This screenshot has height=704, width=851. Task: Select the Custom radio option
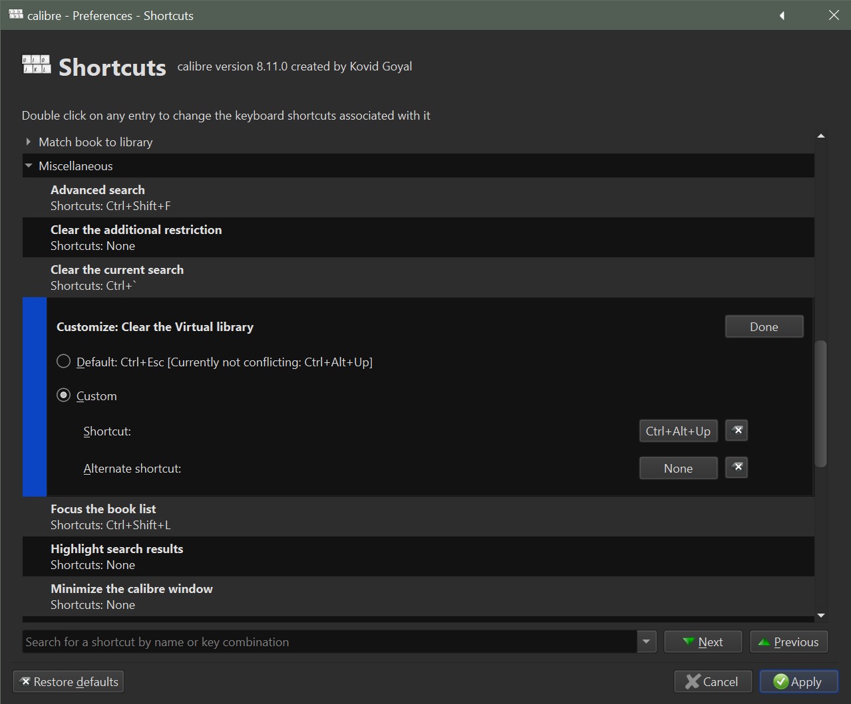click(x=64, y=396)
